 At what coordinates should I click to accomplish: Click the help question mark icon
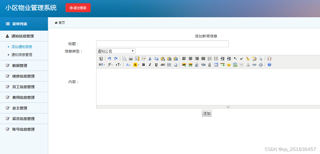[x=269, y=65]
